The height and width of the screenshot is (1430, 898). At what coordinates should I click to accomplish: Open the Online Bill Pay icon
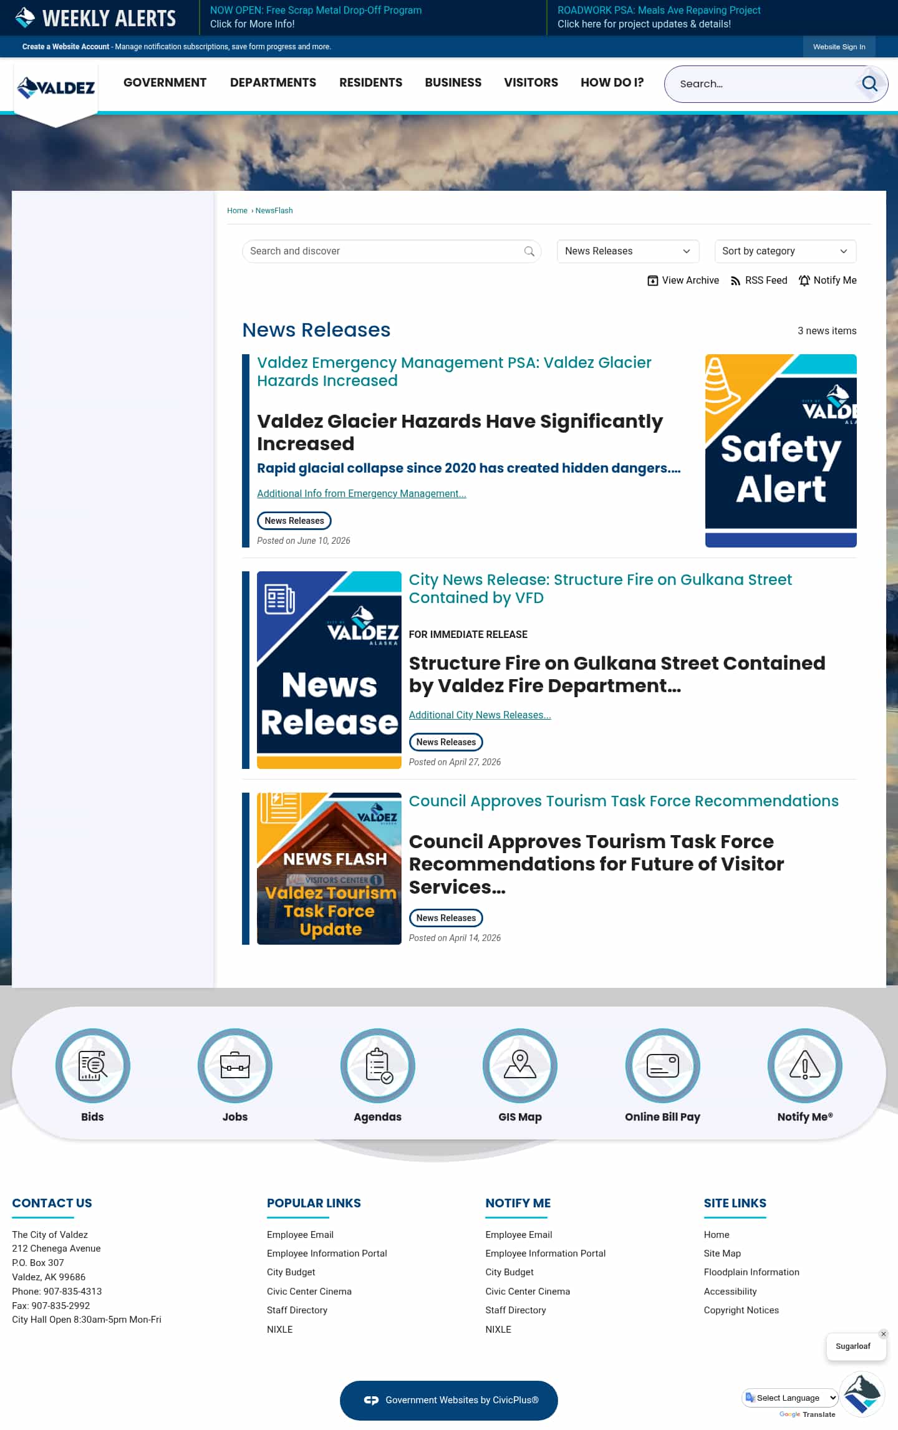(662, 1065)
